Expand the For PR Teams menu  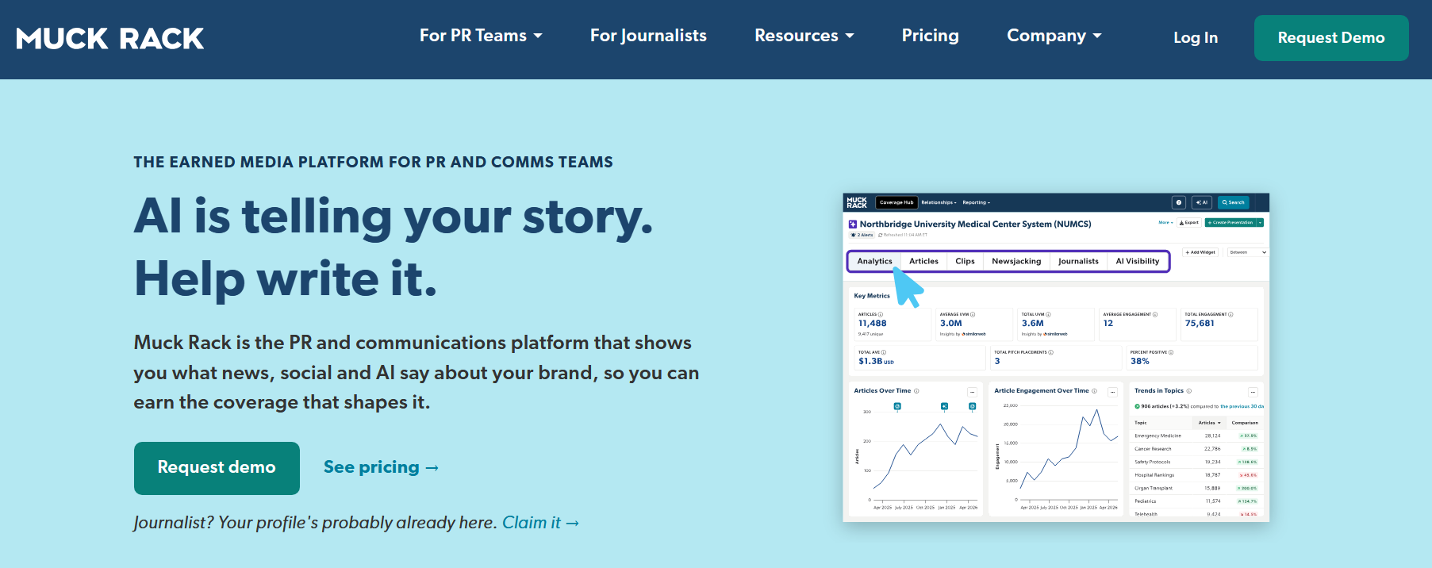(481, 36)
